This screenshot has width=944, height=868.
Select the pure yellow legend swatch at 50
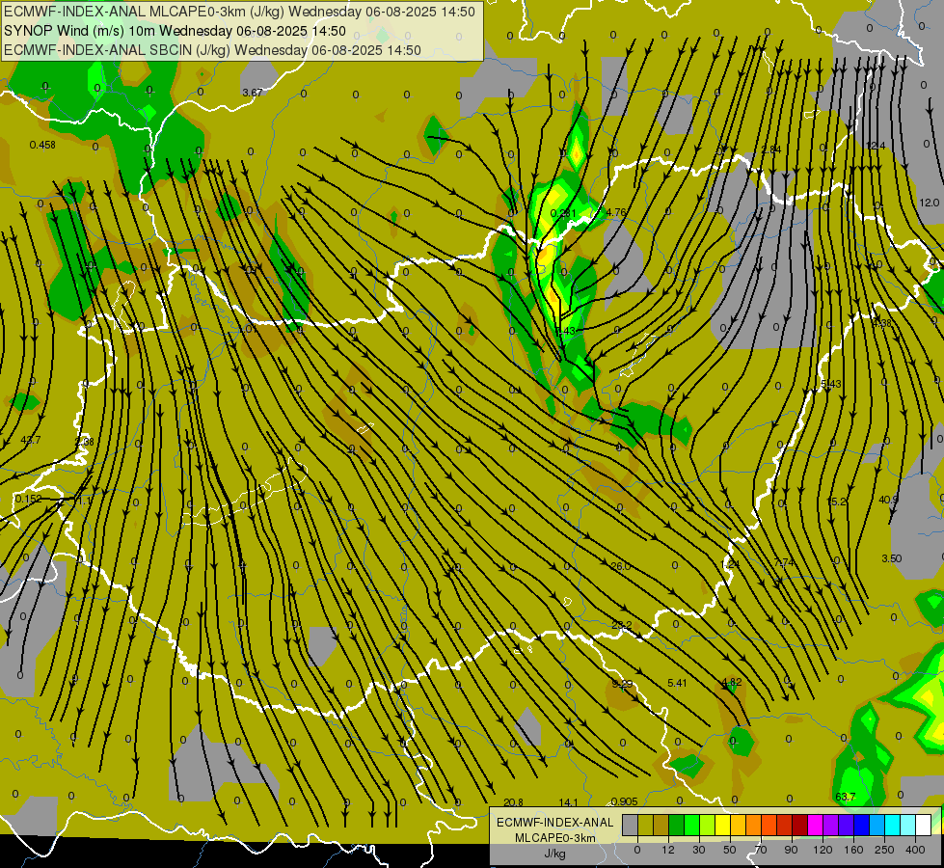click(x=723, y=825)
